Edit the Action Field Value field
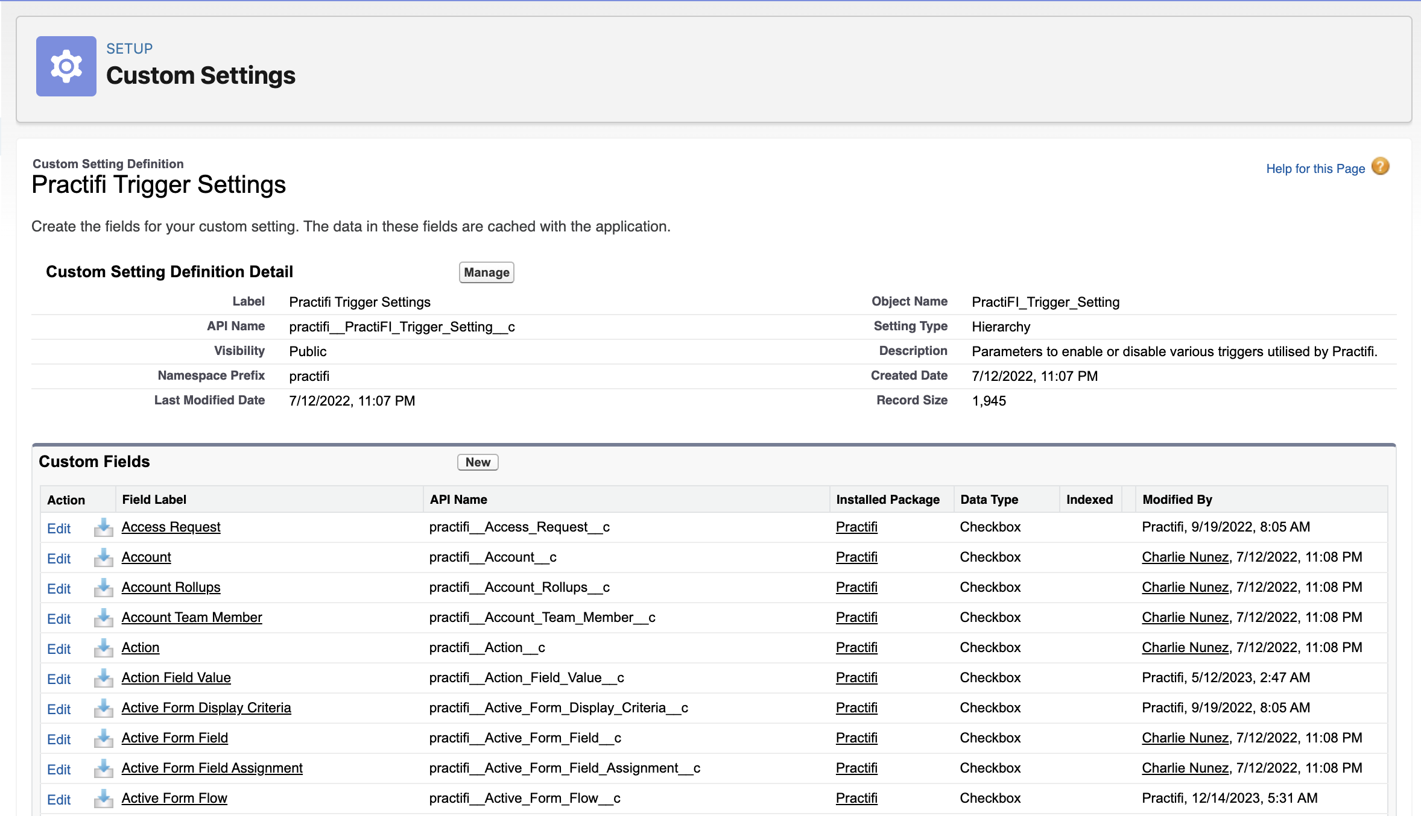The width and height of the screenshot is (1421, 816). (x=59, y=679)
